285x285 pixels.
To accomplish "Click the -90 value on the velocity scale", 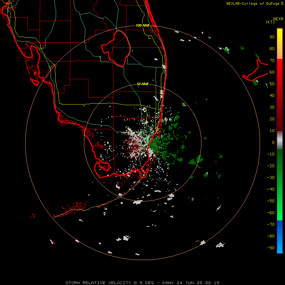I will (271, 248).
